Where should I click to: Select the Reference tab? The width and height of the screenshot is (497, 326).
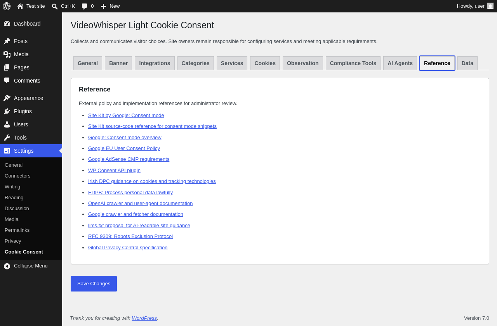(437, 63)
